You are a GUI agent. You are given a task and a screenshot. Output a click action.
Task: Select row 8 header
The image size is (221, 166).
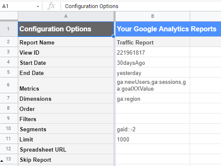coord(9,108)
